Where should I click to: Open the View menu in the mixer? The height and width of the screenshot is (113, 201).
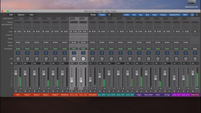[x=33, y=15]
